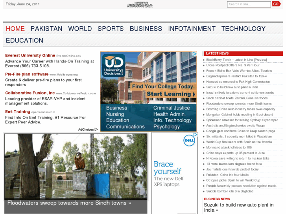Screen dimensions: 286x214
Task: Click Psychology in college banner
Action: coord(166,126)
